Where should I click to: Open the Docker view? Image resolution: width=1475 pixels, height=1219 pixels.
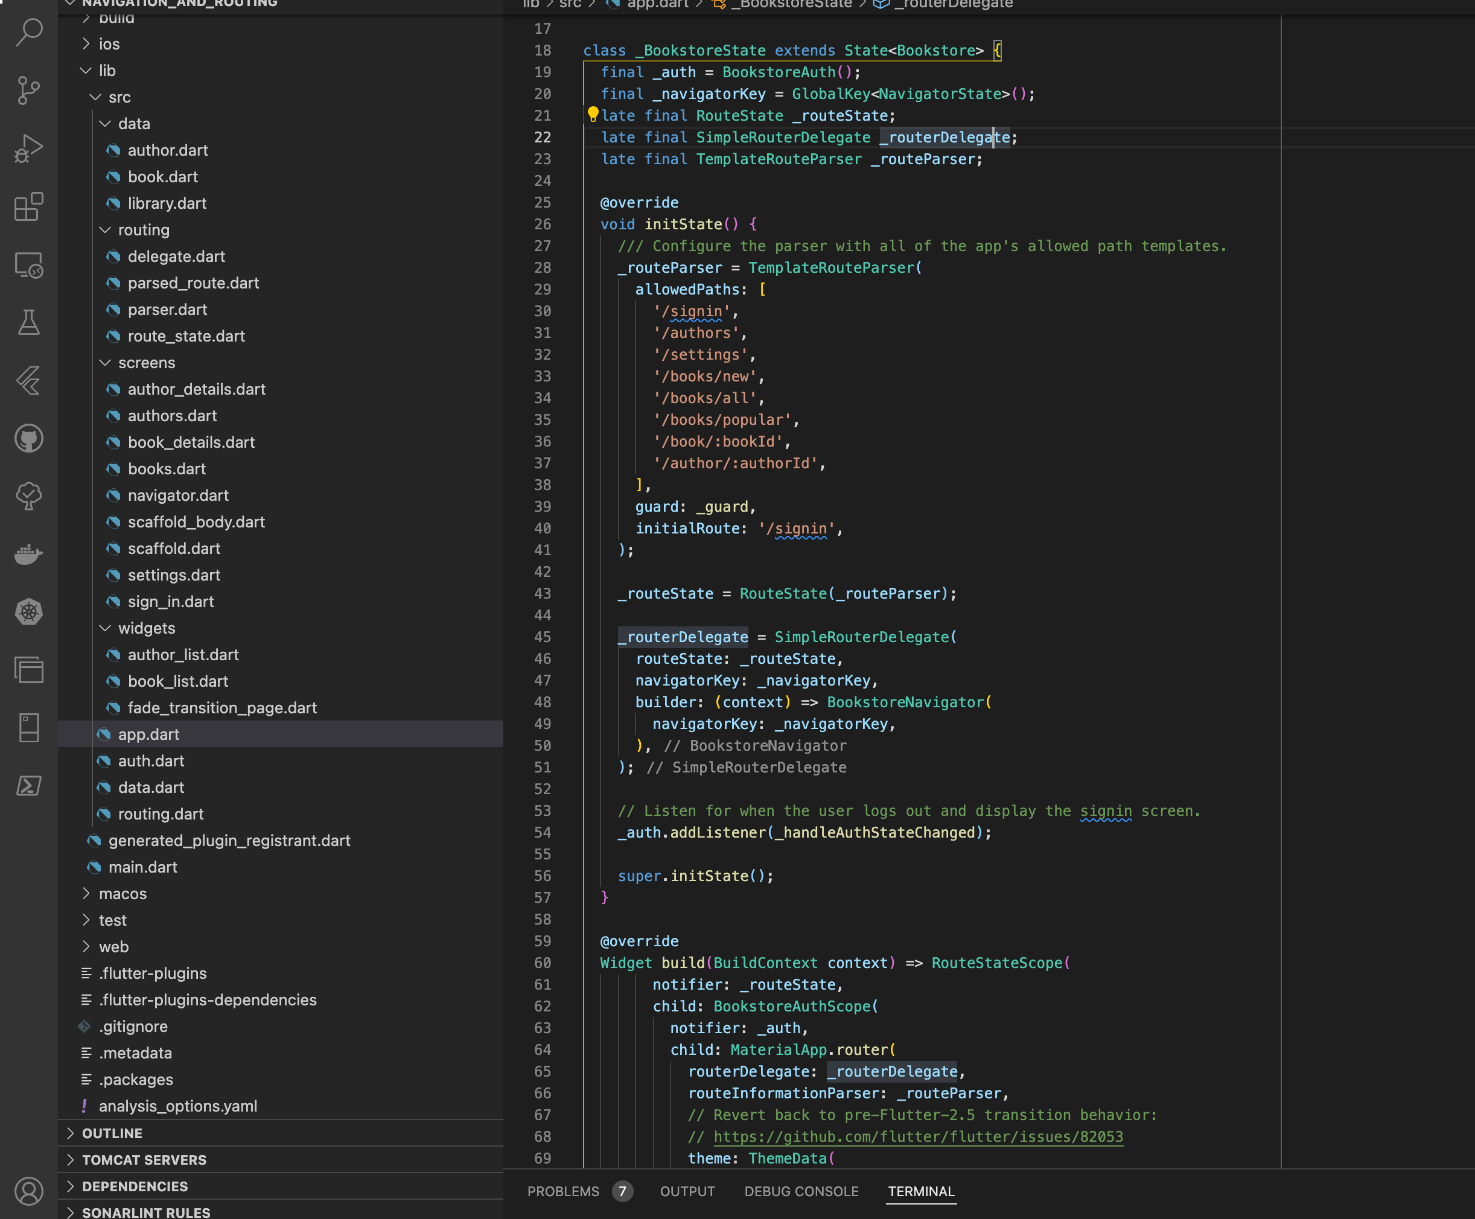coord(29,554)
